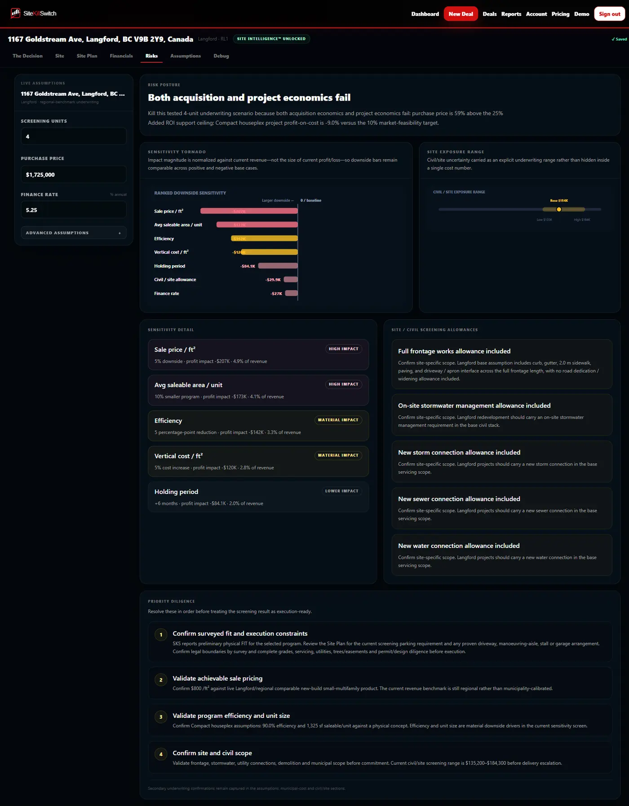Viewport: 629px width, 806px height.
Task: Click the Screening Units input field
Action: coord(74,136)
